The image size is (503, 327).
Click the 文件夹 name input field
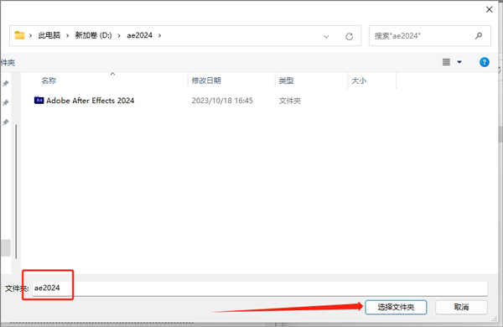point(260,288)
